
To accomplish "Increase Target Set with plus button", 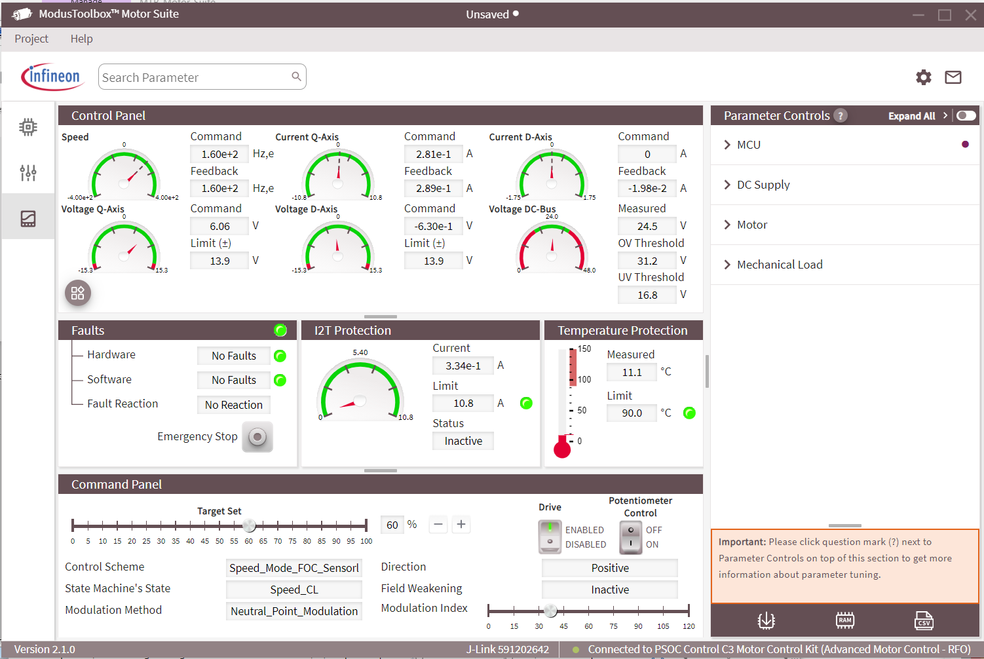I will (x=461, y=524).
